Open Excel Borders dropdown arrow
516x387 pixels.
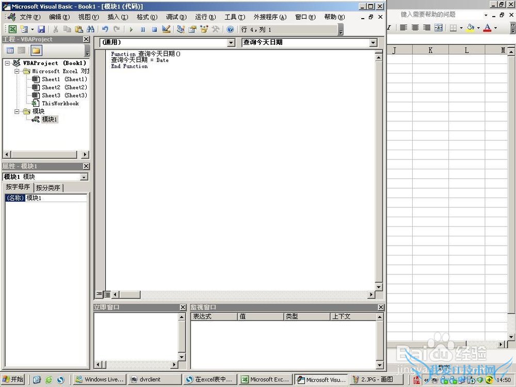click(461, 28)
